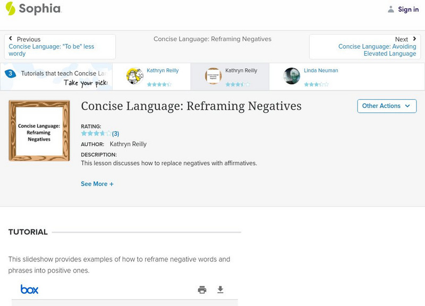
Task: Click the Reframing Negatives framed thumbnail
Action: coord(39,131)
